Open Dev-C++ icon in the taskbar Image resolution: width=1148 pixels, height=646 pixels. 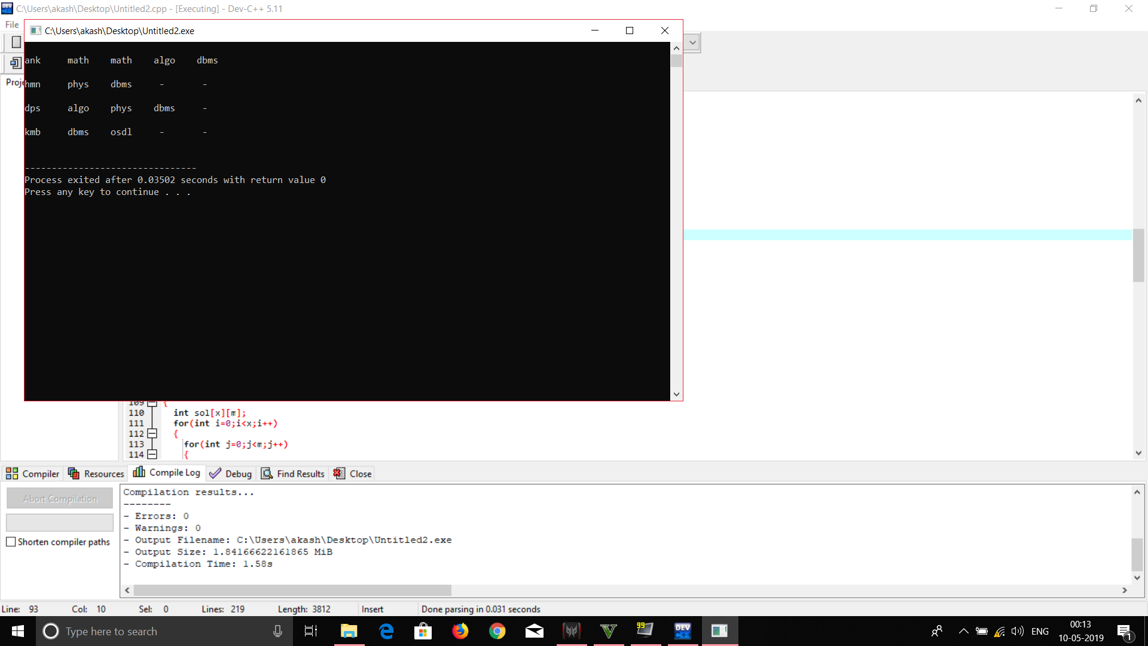pos(682,631)
